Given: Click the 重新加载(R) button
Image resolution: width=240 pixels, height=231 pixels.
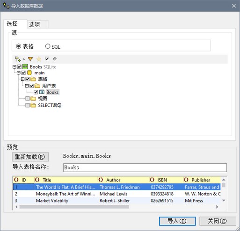Looking at the screenshot, I should tap(30, 157).
